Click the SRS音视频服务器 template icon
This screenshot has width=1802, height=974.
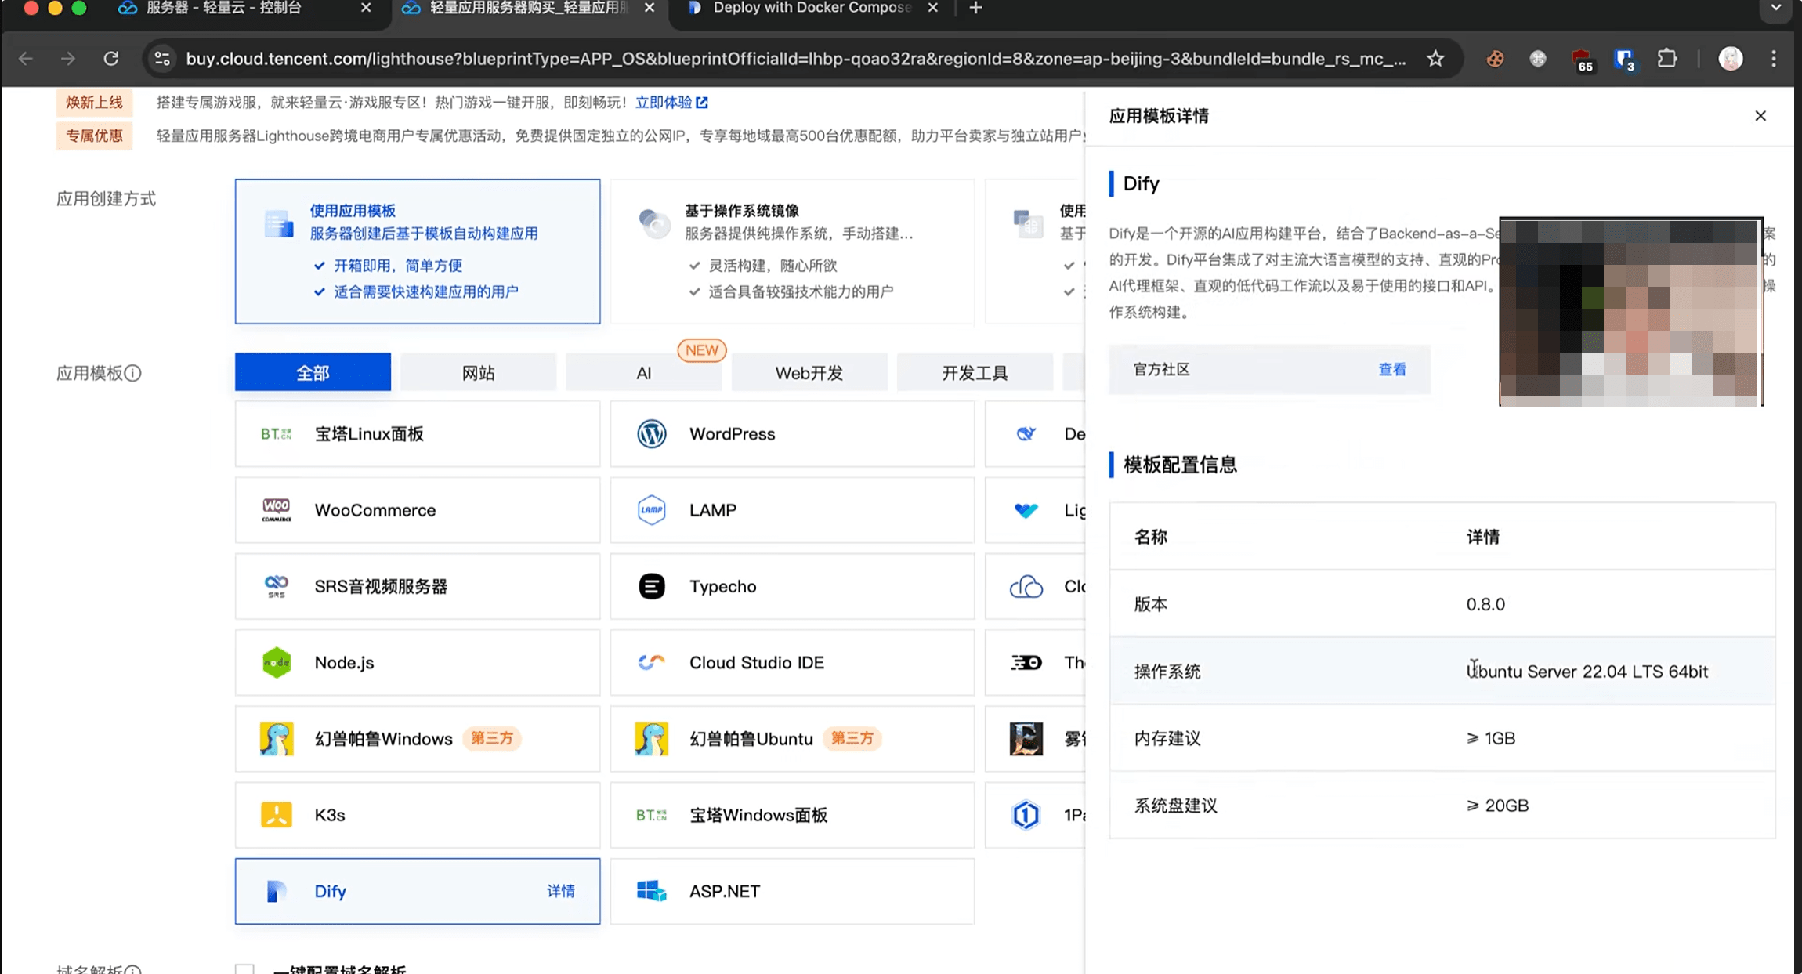276,586
